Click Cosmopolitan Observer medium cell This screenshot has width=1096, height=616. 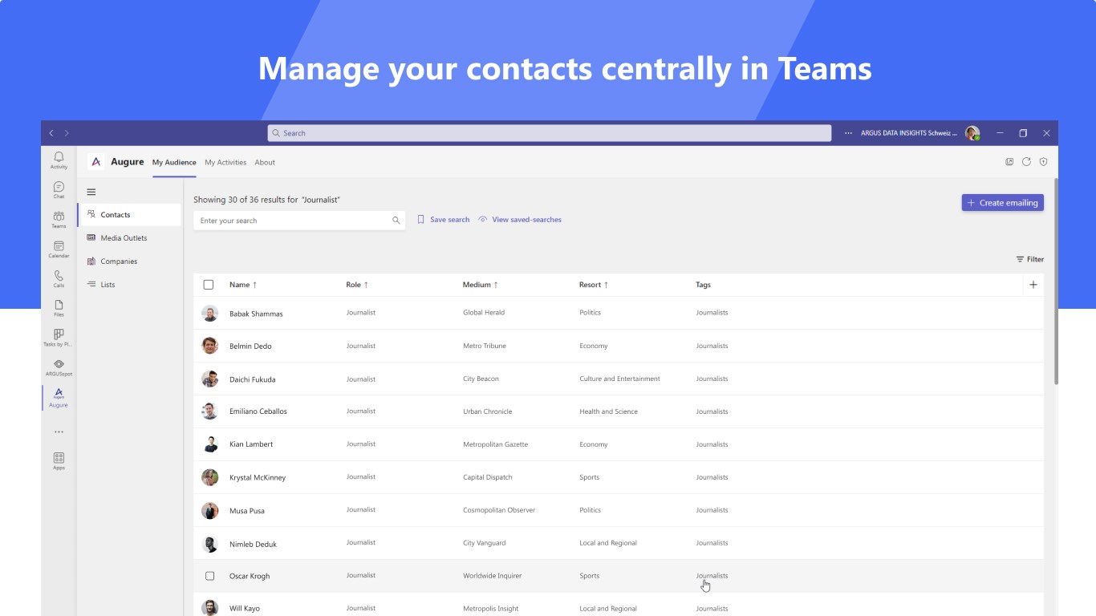pyautogui.click(x=499, y=510)
